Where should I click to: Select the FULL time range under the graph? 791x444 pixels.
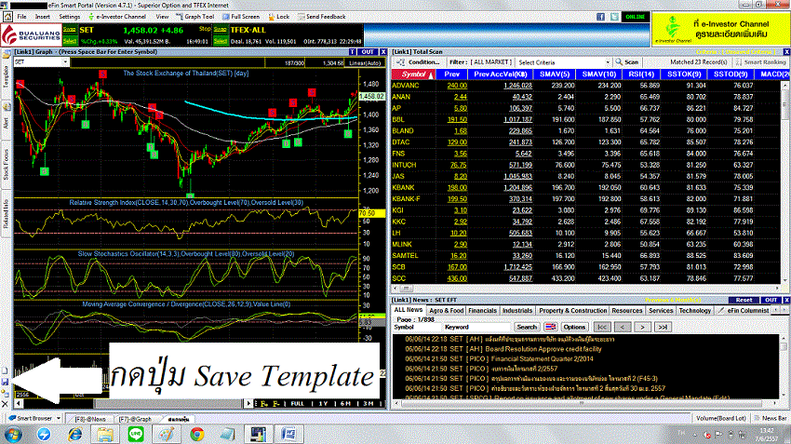[297, 404]
